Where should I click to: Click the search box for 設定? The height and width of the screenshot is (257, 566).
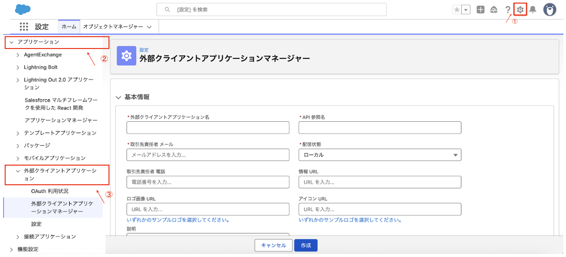[x=272, y=10]
